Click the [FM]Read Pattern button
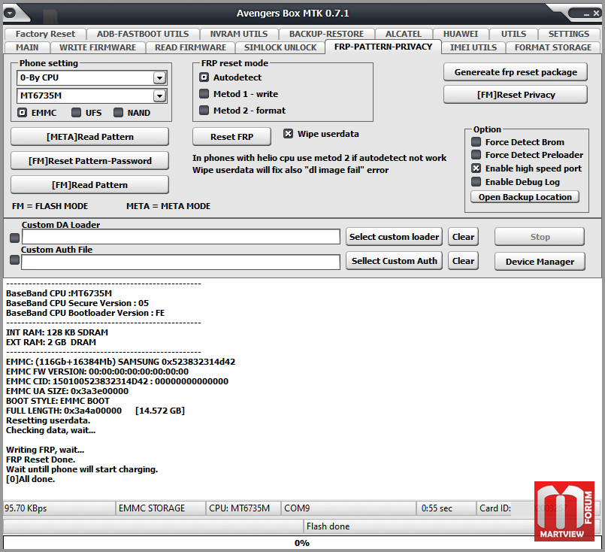This screenshot has width=605, height=552. pyautogui.click(x=90, y=185)
